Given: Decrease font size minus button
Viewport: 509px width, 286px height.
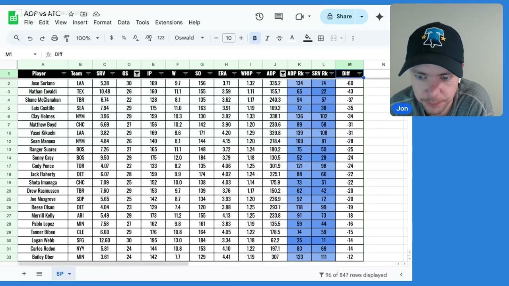Looking at the screenshot, I should [216, 38].
